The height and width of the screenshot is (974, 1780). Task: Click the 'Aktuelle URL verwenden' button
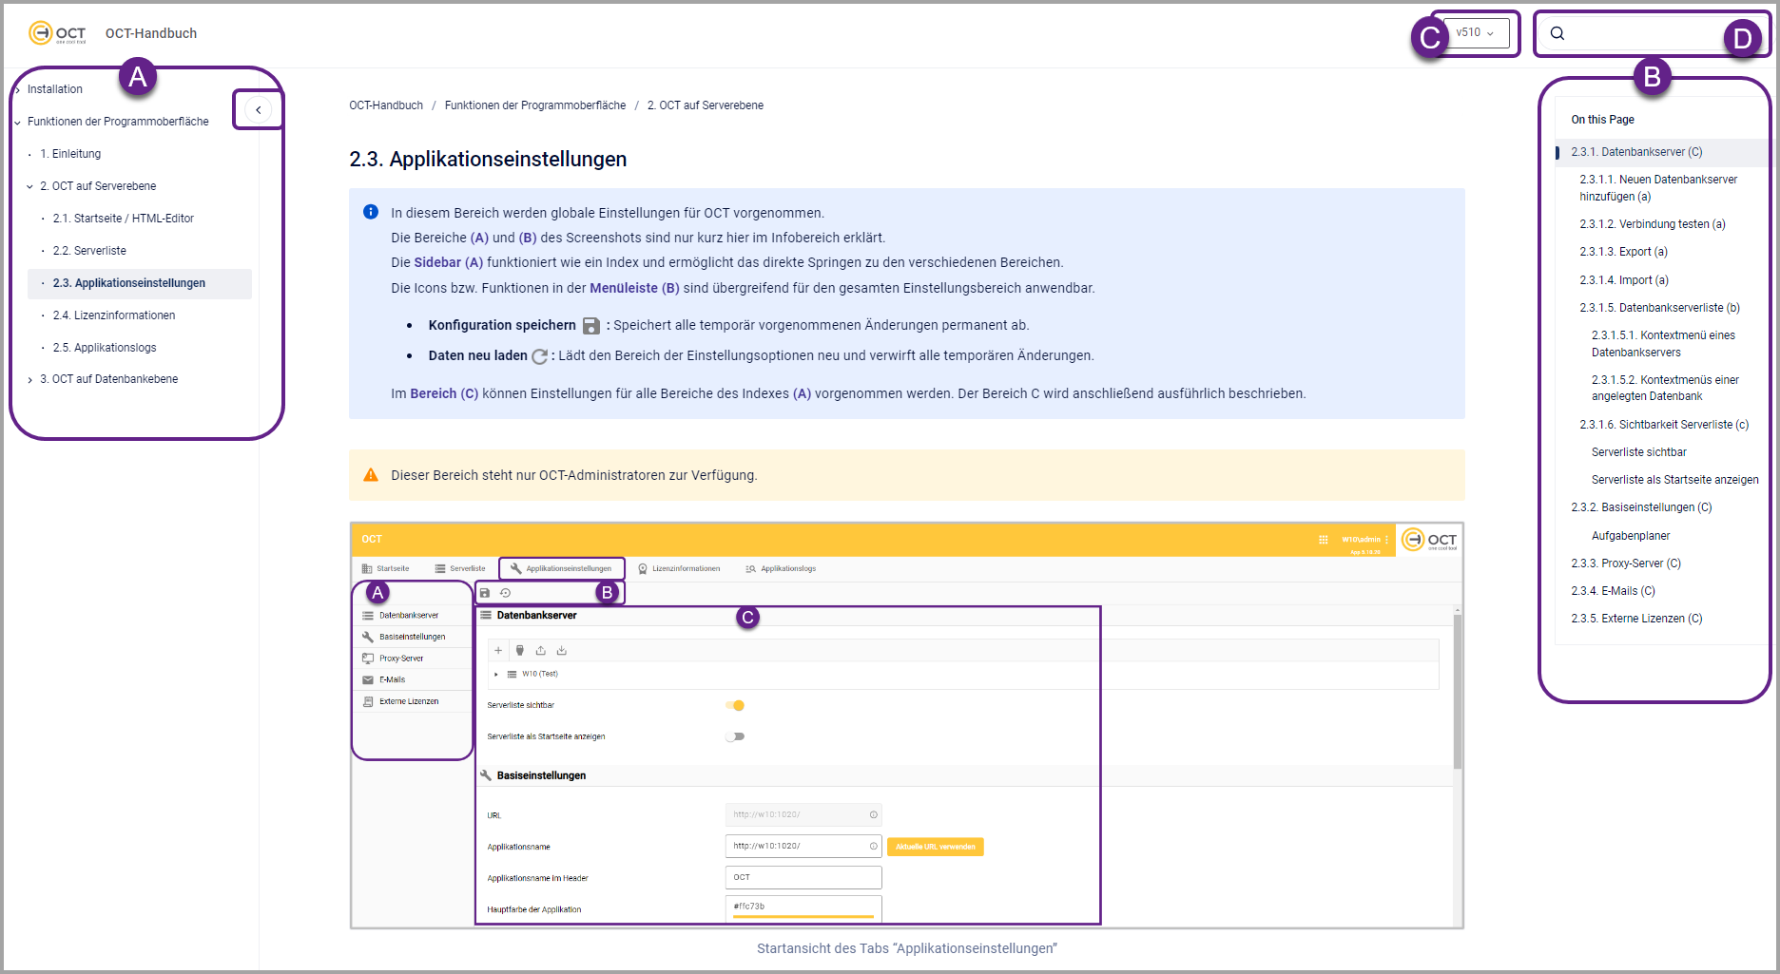(x=936, y=847)
